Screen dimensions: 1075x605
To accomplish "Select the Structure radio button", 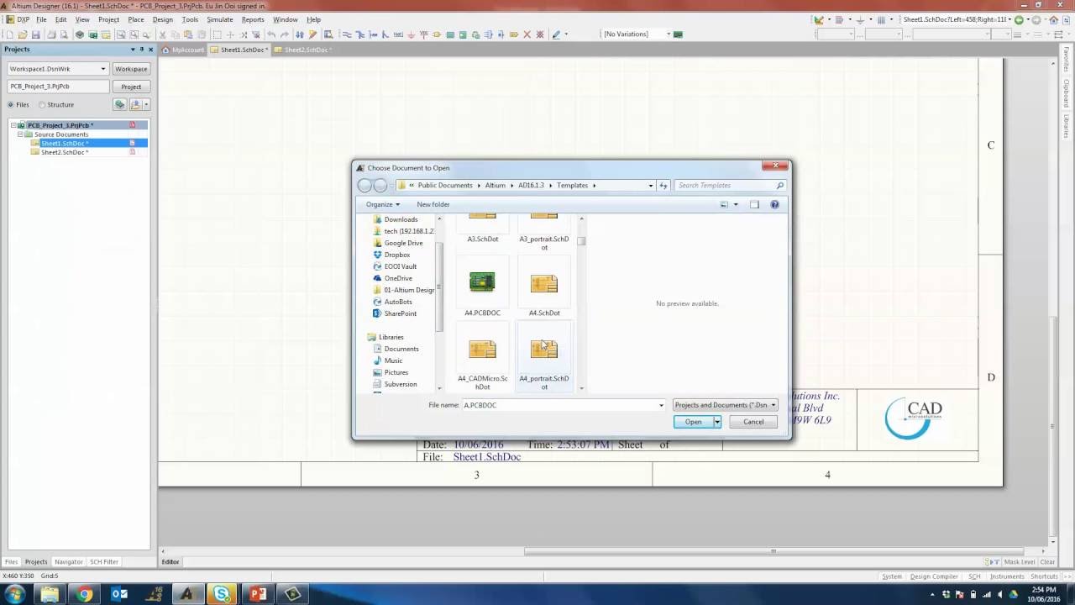I will point(42,105).
